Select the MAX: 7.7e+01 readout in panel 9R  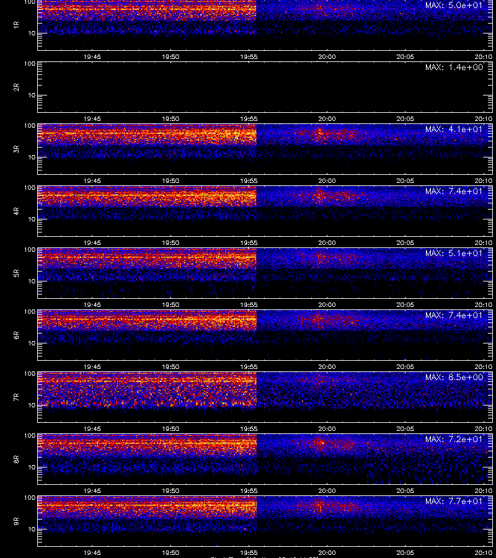(x=454, y=502)
